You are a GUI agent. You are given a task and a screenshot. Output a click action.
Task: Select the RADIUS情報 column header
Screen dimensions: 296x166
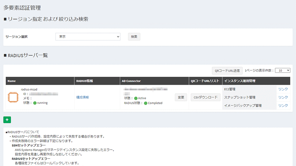(85, 81)
